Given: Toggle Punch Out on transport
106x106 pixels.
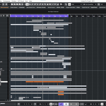Looking at the screenshot, I should point(56,104).
